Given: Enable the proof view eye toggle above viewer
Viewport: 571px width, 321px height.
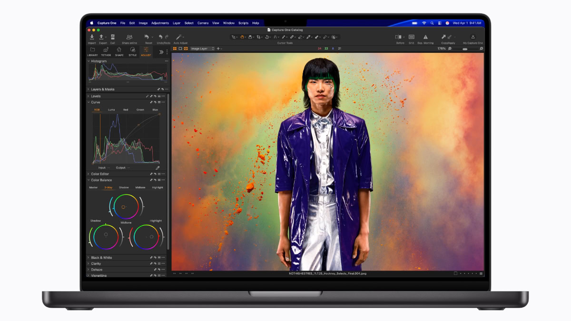Looking at the screenshot, I should pos(186,48).
